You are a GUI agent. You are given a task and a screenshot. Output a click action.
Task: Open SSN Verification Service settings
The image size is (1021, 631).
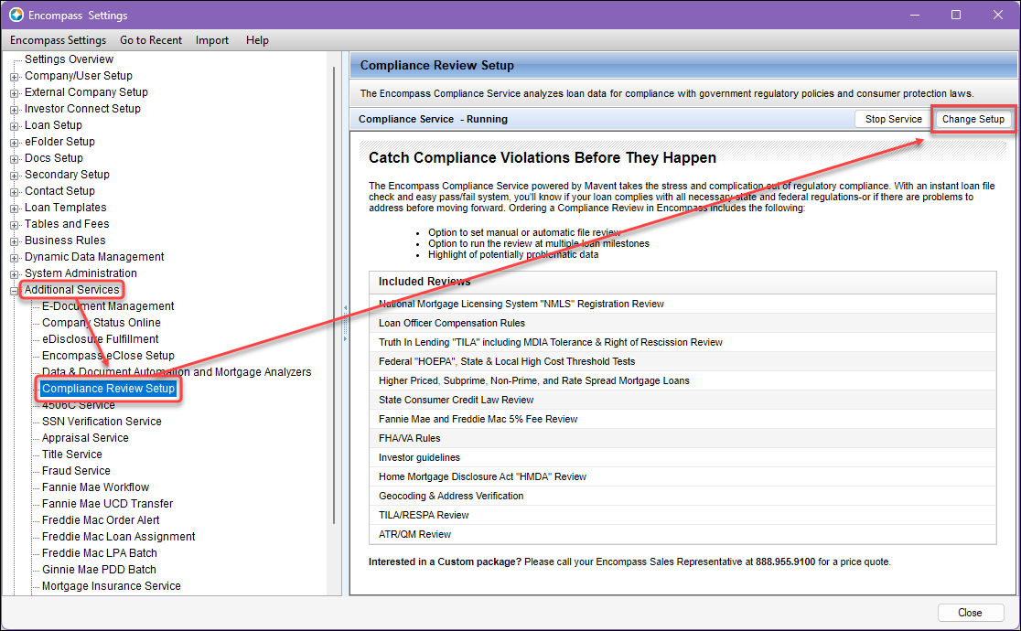tap(102, 422)
